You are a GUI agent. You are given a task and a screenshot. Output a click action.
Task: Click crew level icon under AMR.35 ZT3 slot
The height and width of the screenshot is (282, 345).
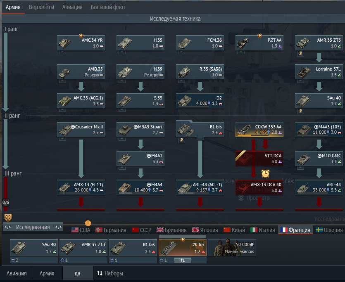click(62, 260)
